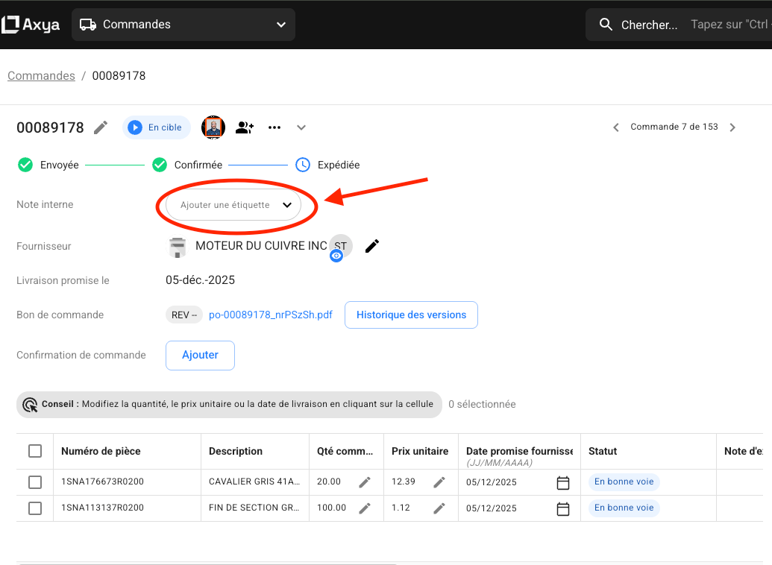
Task: Open Historique des versions
Action: coord(411,315)
